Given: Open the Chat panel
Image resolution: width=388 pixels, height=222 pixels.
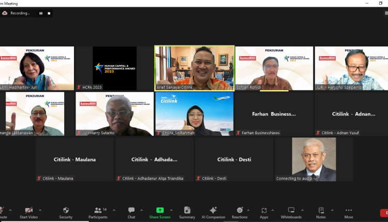Looking at the screenshot, I should click(131, 212).
